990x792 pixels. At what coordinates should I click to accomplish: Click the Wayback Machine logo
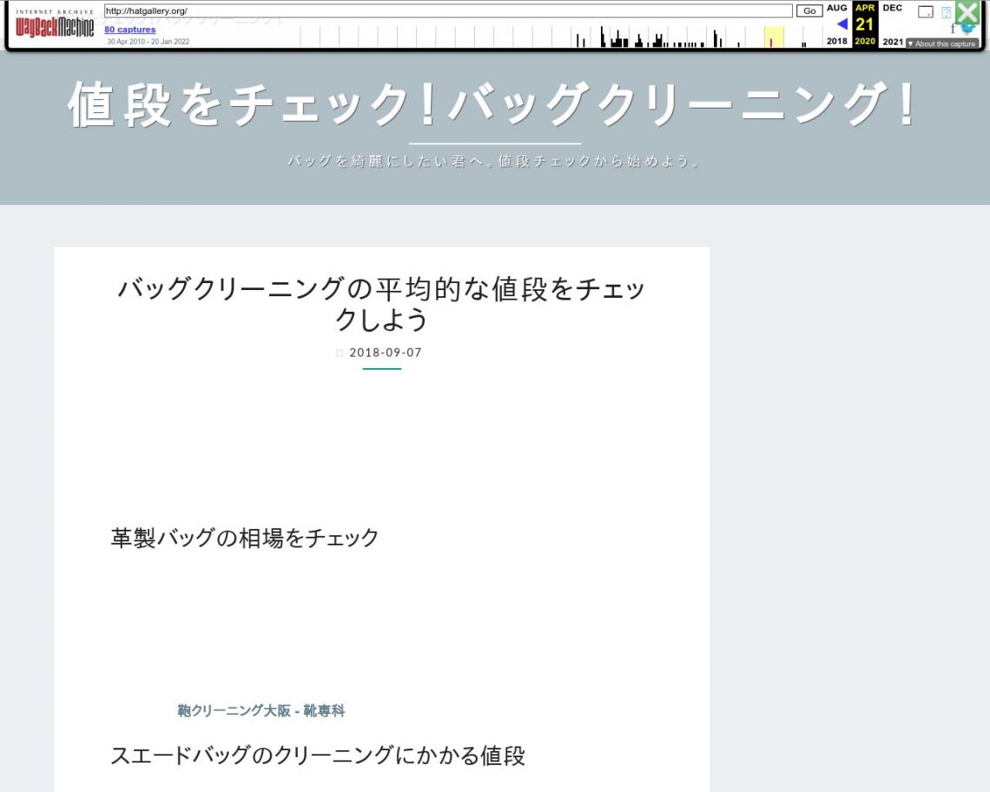point(52,24)
